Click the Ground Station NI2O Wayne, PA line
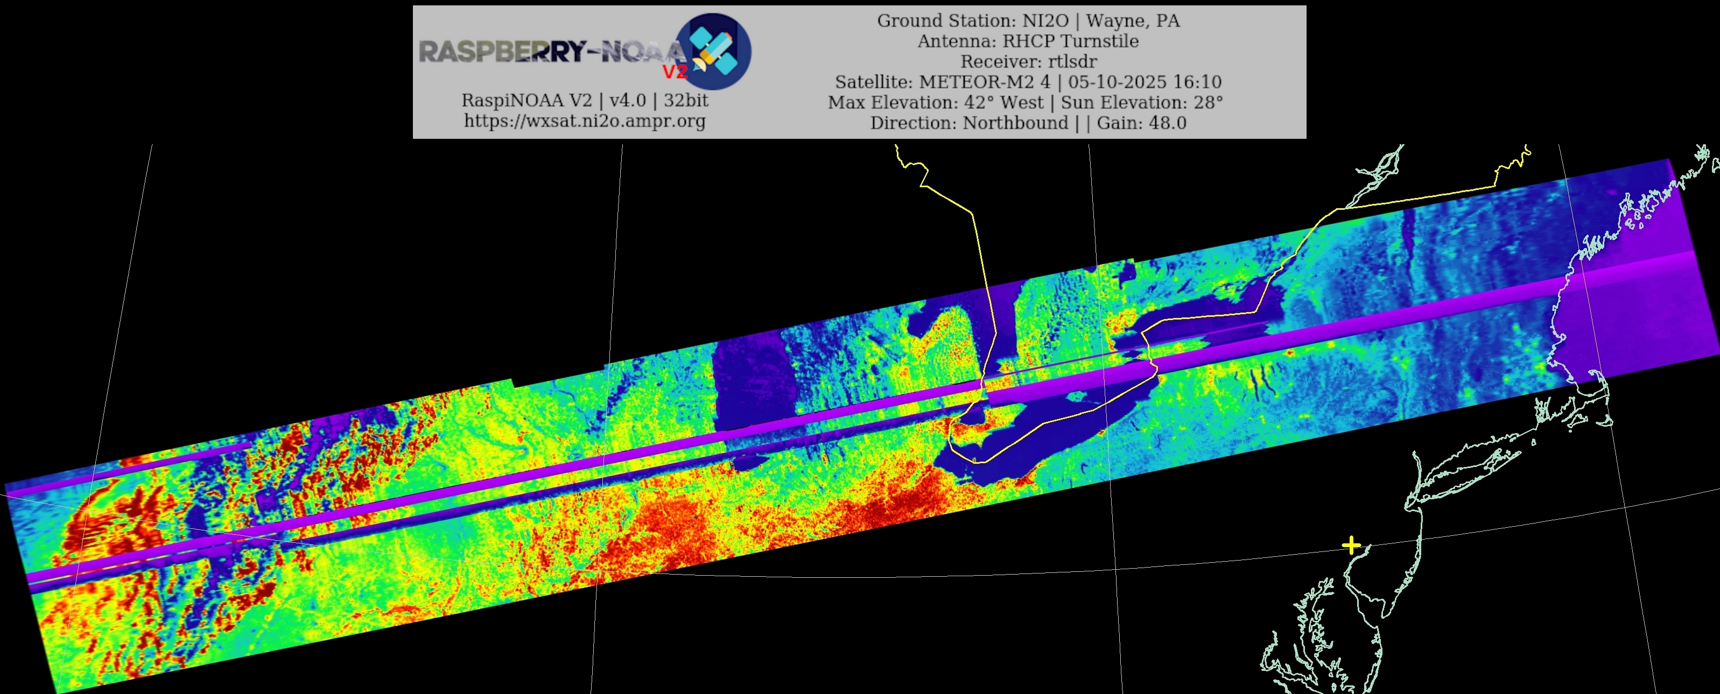Viewport: 1720px width, 694px height. 1028,20
